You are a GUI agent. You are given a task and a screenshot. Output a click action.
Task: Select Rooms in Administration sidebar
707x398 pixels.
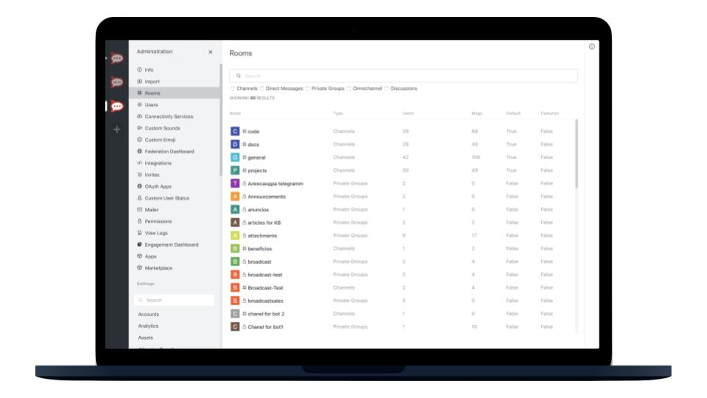coord(175,93)
